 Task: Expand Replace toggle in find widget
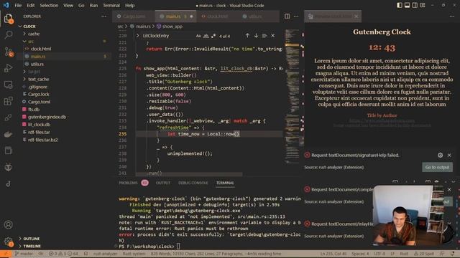coord(137,36)
